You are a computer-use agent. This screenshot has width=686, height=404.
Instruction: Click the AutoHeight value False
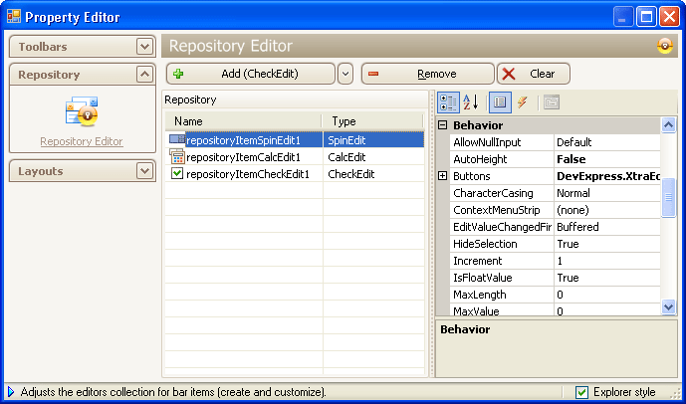pos(607,159)
